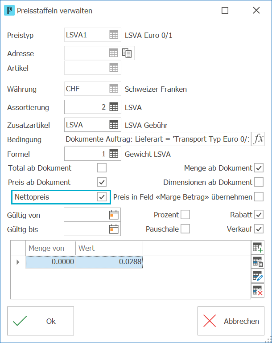
Task: Open the Formel lookup table icon
Action: click(x=114, y=154)
